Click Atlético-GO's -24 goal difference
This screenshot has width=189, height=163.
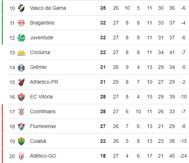(183, 156)
